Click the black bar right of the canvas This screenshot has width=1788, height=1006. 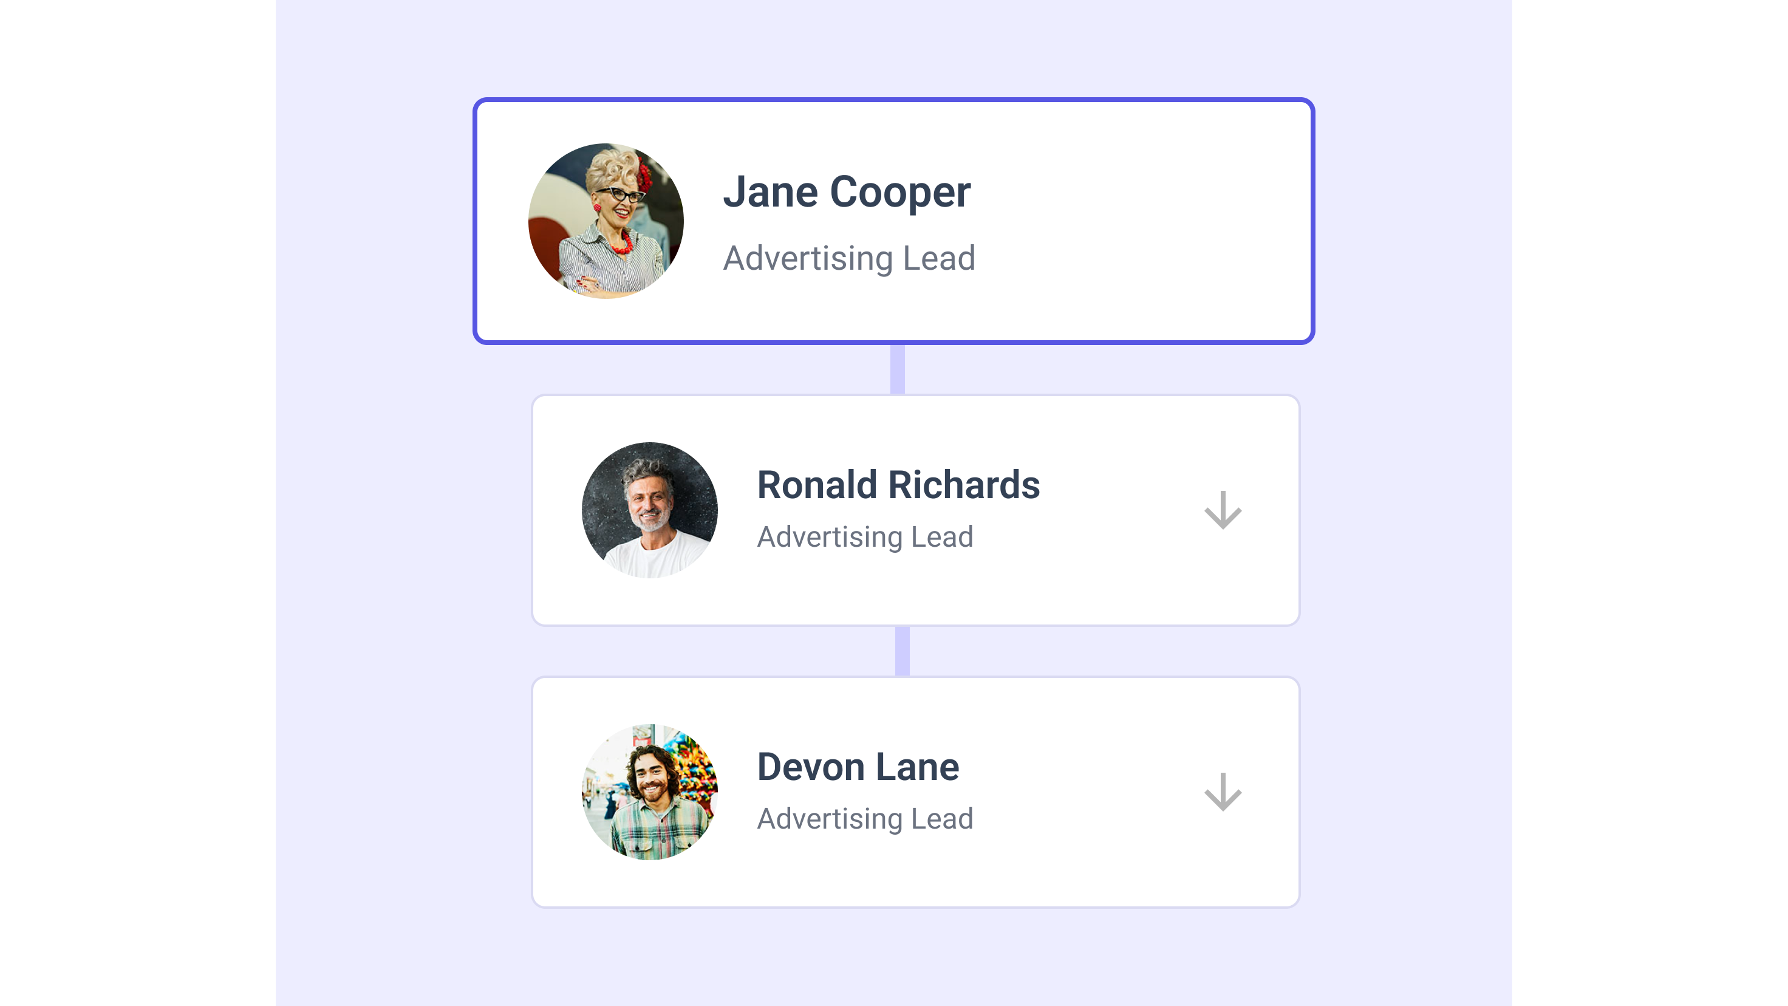(1650, 502)
